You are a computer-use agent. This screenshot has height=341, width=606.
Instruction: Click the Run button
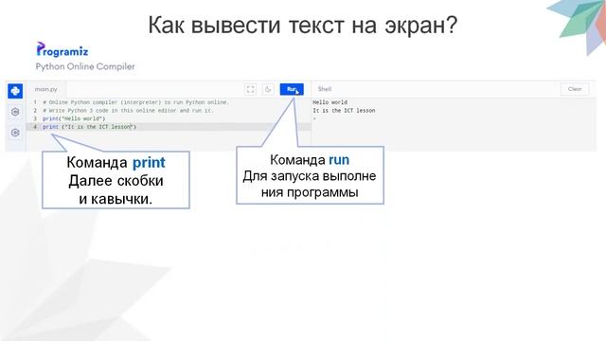(292, 89)
